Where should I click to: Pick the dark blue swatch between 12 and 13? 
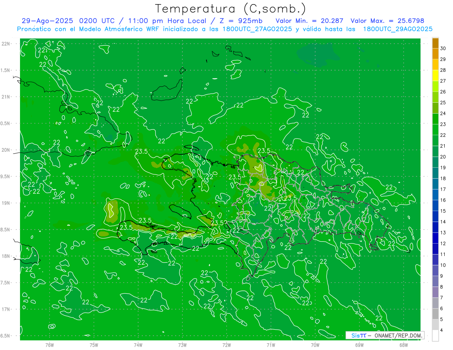click(436, 238)
